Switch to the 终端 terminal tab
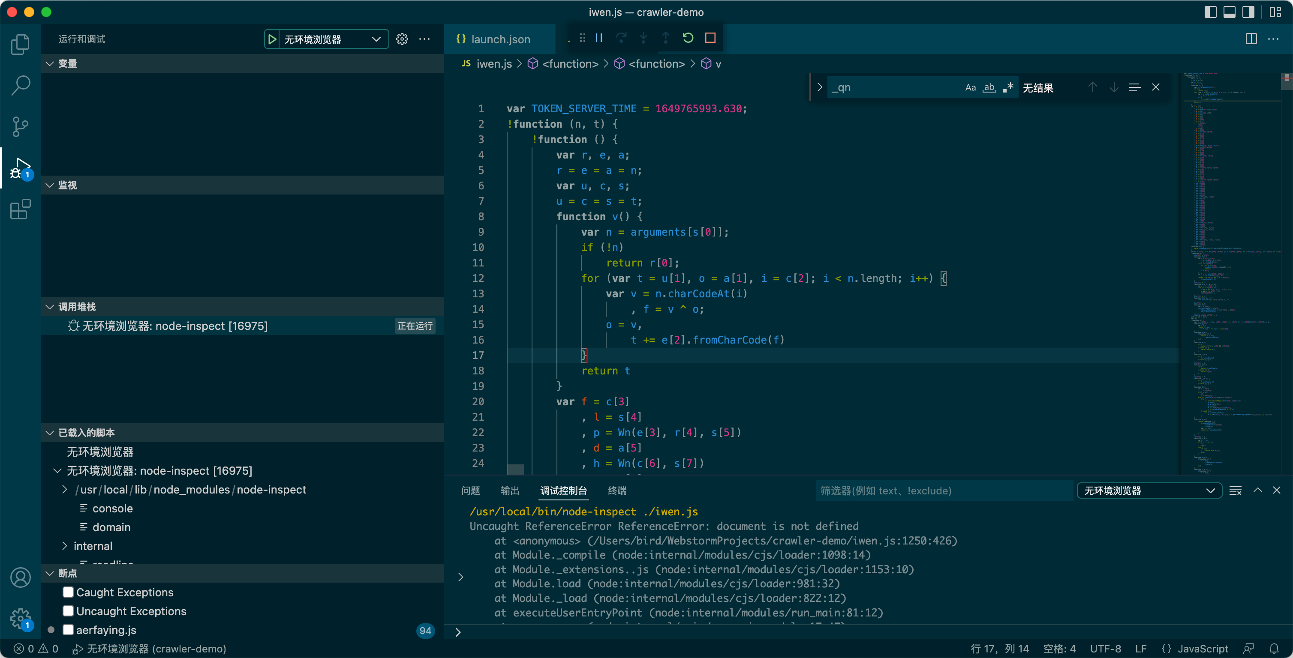The height and width of the screenshot is (658, 1293). [617, 491]
